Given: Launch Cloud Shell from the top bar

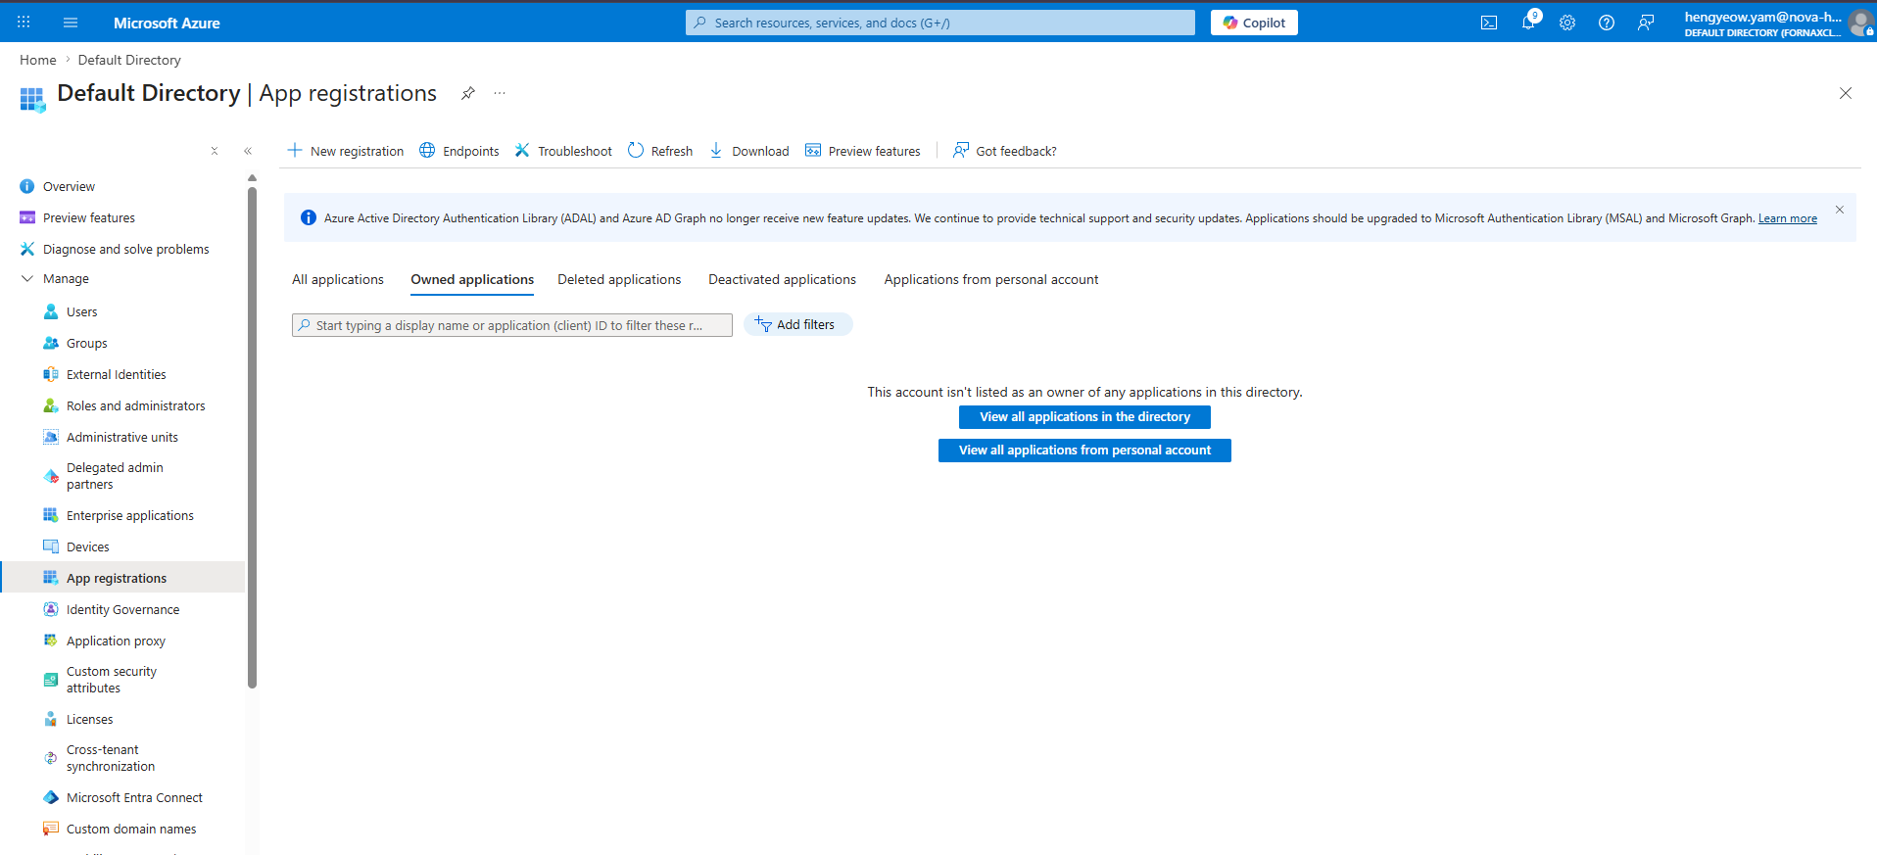Looking at the screenshot, I should (x=1489, y=23).
